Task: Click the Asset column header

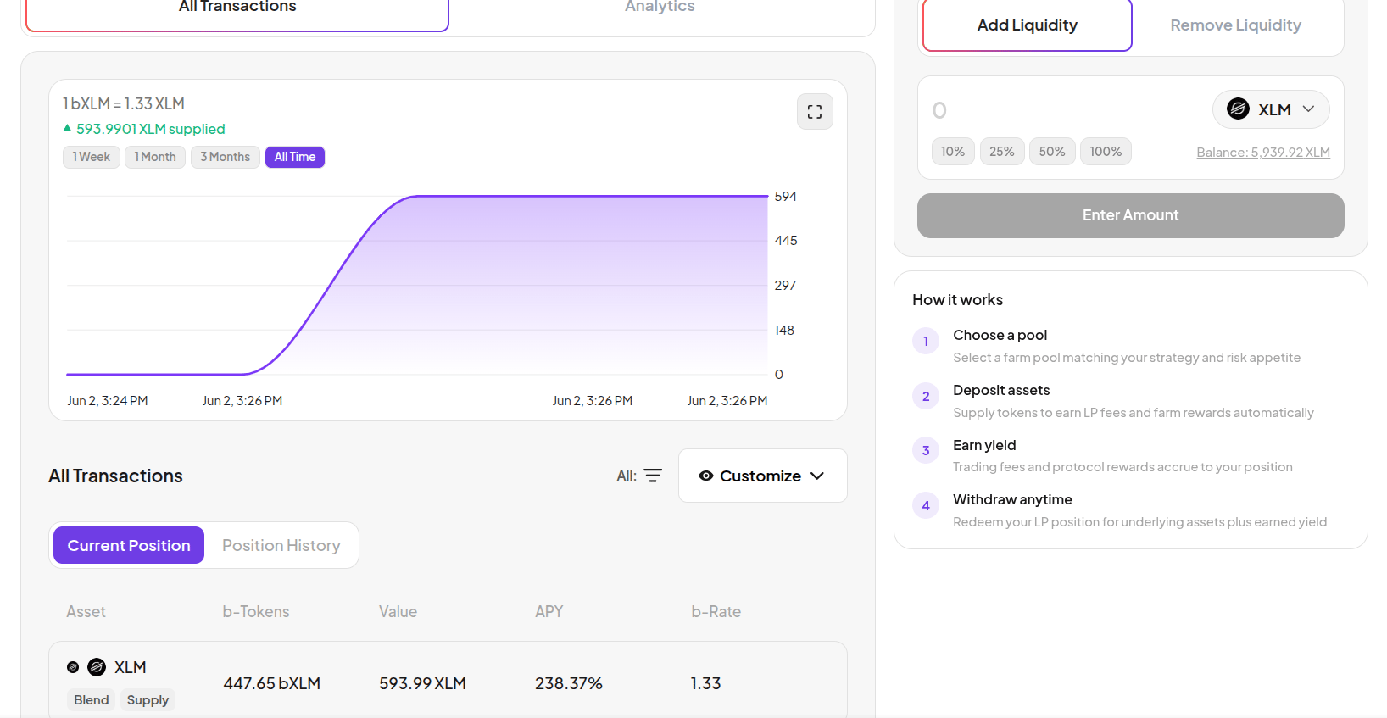Action: pyautogui.click(x=86, y=611)
